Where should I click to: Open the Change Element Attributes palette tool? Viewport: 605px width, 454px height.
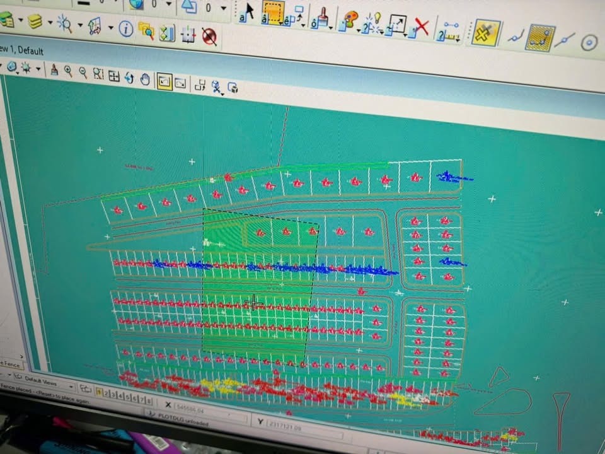pos(349,22)
